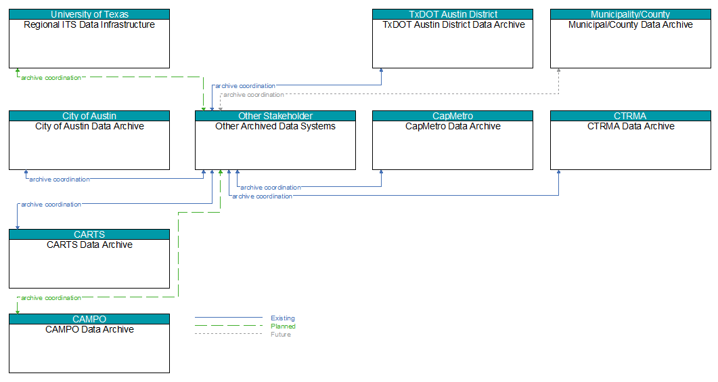Select the CTRMA Data Archive text

point(631,127)
